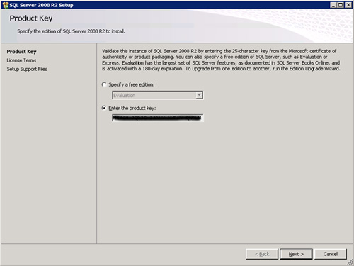The image size is (354, 266).
Task: Click the 'Product Key' page heading
Action: pyautogui.click(x=31, y=18)
